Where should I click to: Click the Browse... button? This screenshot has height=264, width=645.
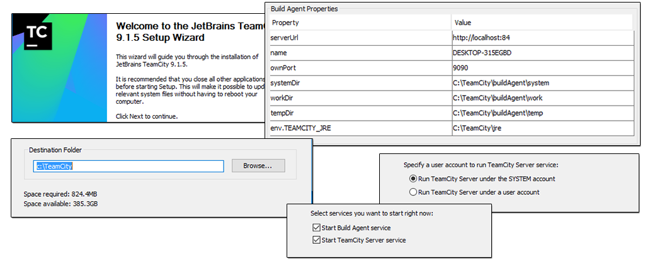coord(258,166)
